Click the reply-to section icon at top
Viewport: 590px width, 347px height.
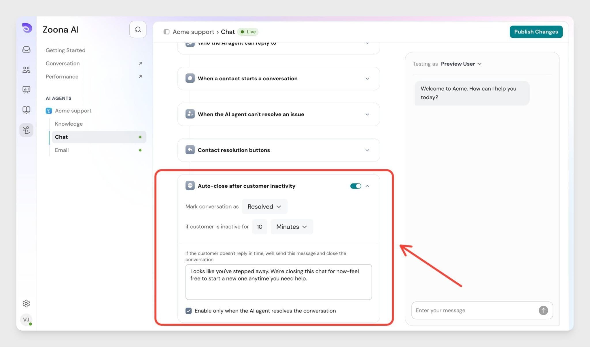click(x=190, y=44)
